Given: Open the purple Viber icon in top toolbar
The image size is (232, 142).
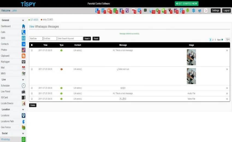Looking at the screenshot, I should (x=127, y=10).
